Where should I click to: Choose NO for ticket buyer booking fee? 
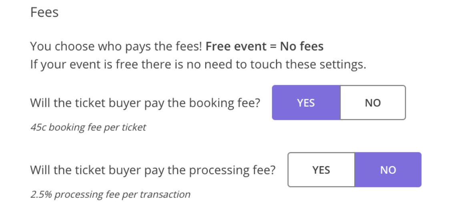coord(373,103)
